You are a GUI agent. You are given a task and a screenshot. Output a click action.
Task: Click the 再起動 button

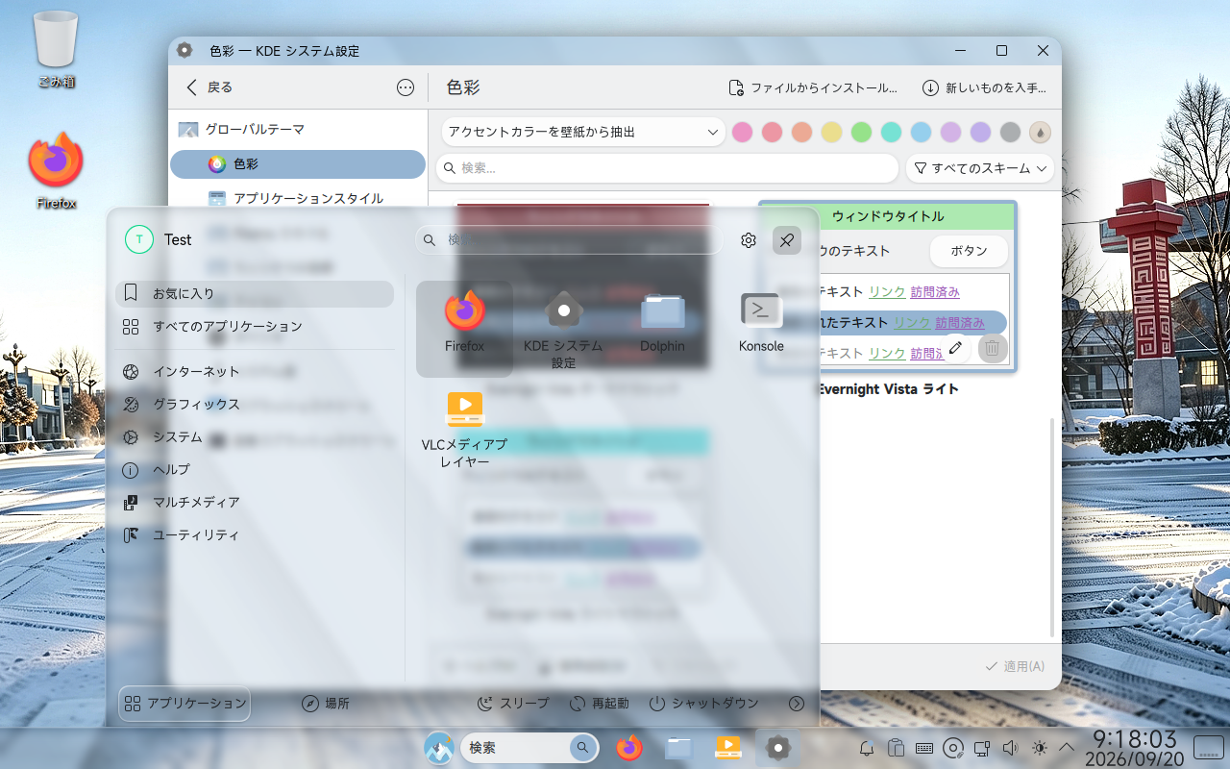[599, 704]
